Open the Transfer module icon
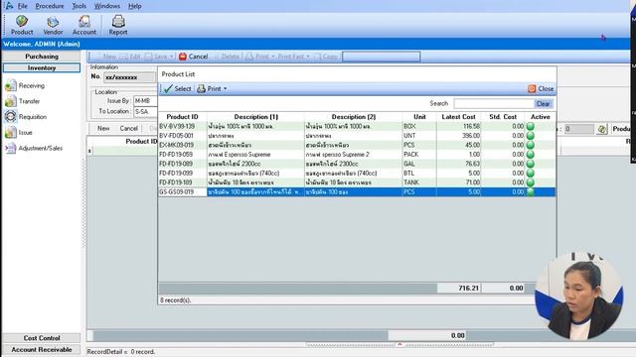 (x=11, y=101)
